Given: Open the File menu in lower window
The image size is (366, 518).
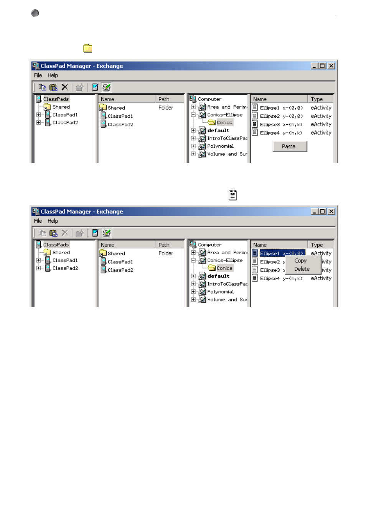Looking at the screenshot, I should point(38,221).
